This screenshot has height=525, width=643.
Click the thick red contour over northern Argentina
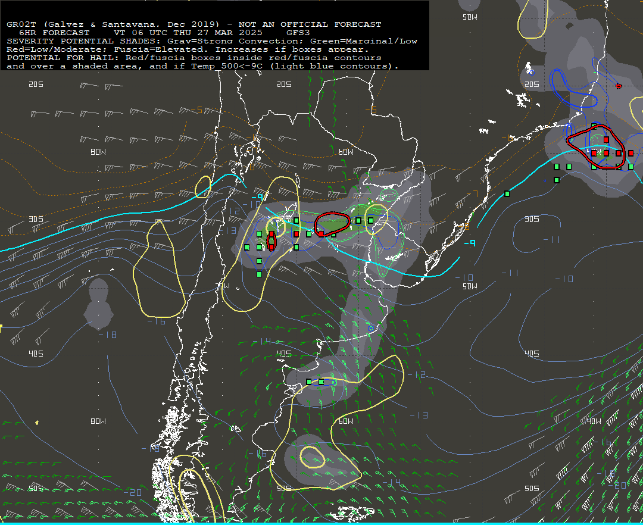point(332,224)
